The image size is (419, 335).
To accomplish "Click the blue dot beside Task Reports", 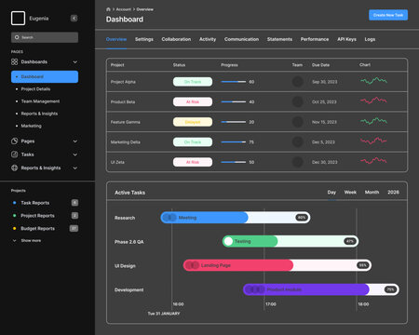I will point(14,203).
